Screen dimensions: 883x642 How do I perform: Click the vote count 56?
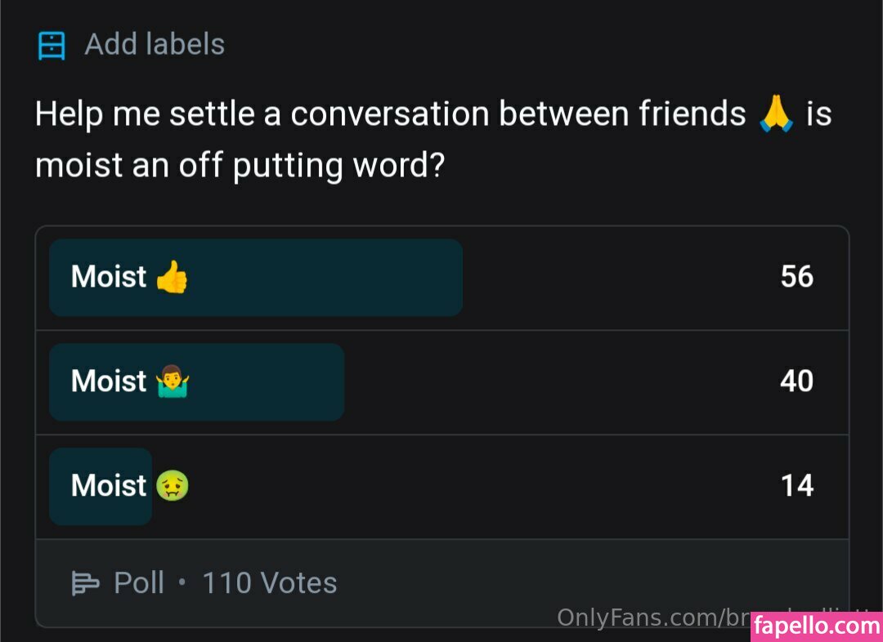pos(796,277)
